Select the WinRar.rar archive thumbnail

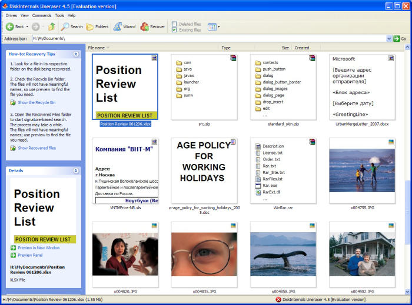(x=283, y=171)
